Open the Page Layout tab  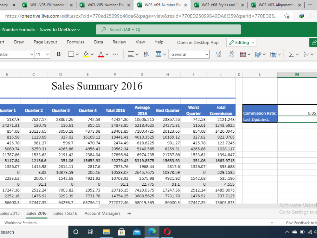45,42
